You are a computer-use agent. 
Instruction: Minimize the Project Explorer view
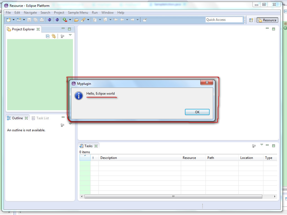tap(63, 28)
